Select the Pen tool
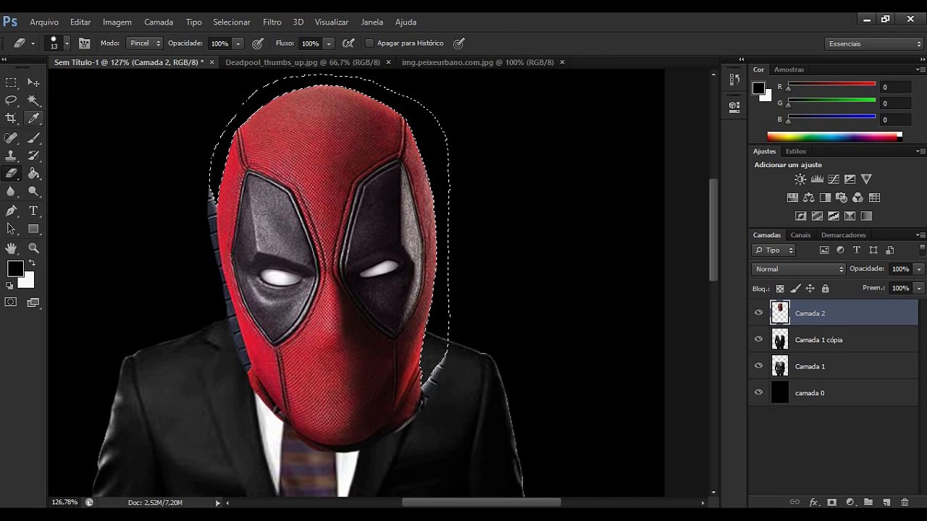The height and width of the screenshot is (521, 927). coord(11,211)
